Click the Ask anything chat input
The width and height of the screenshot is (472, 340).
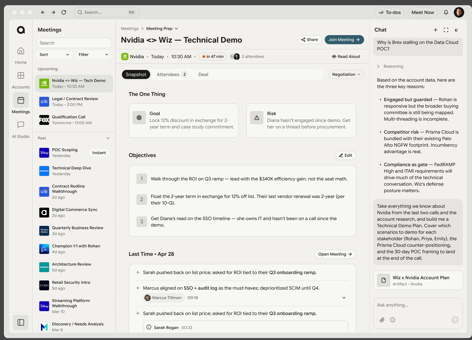[418, 305]
